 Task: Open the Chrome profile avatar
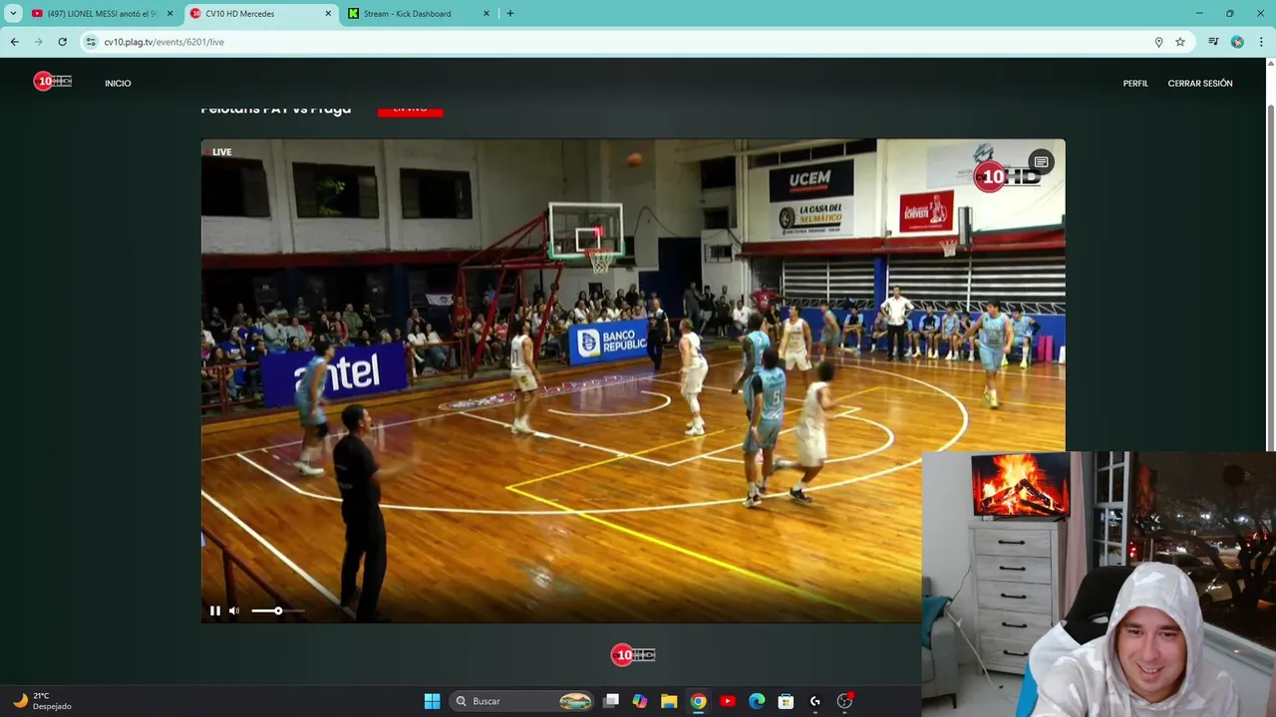(1237, 42)
